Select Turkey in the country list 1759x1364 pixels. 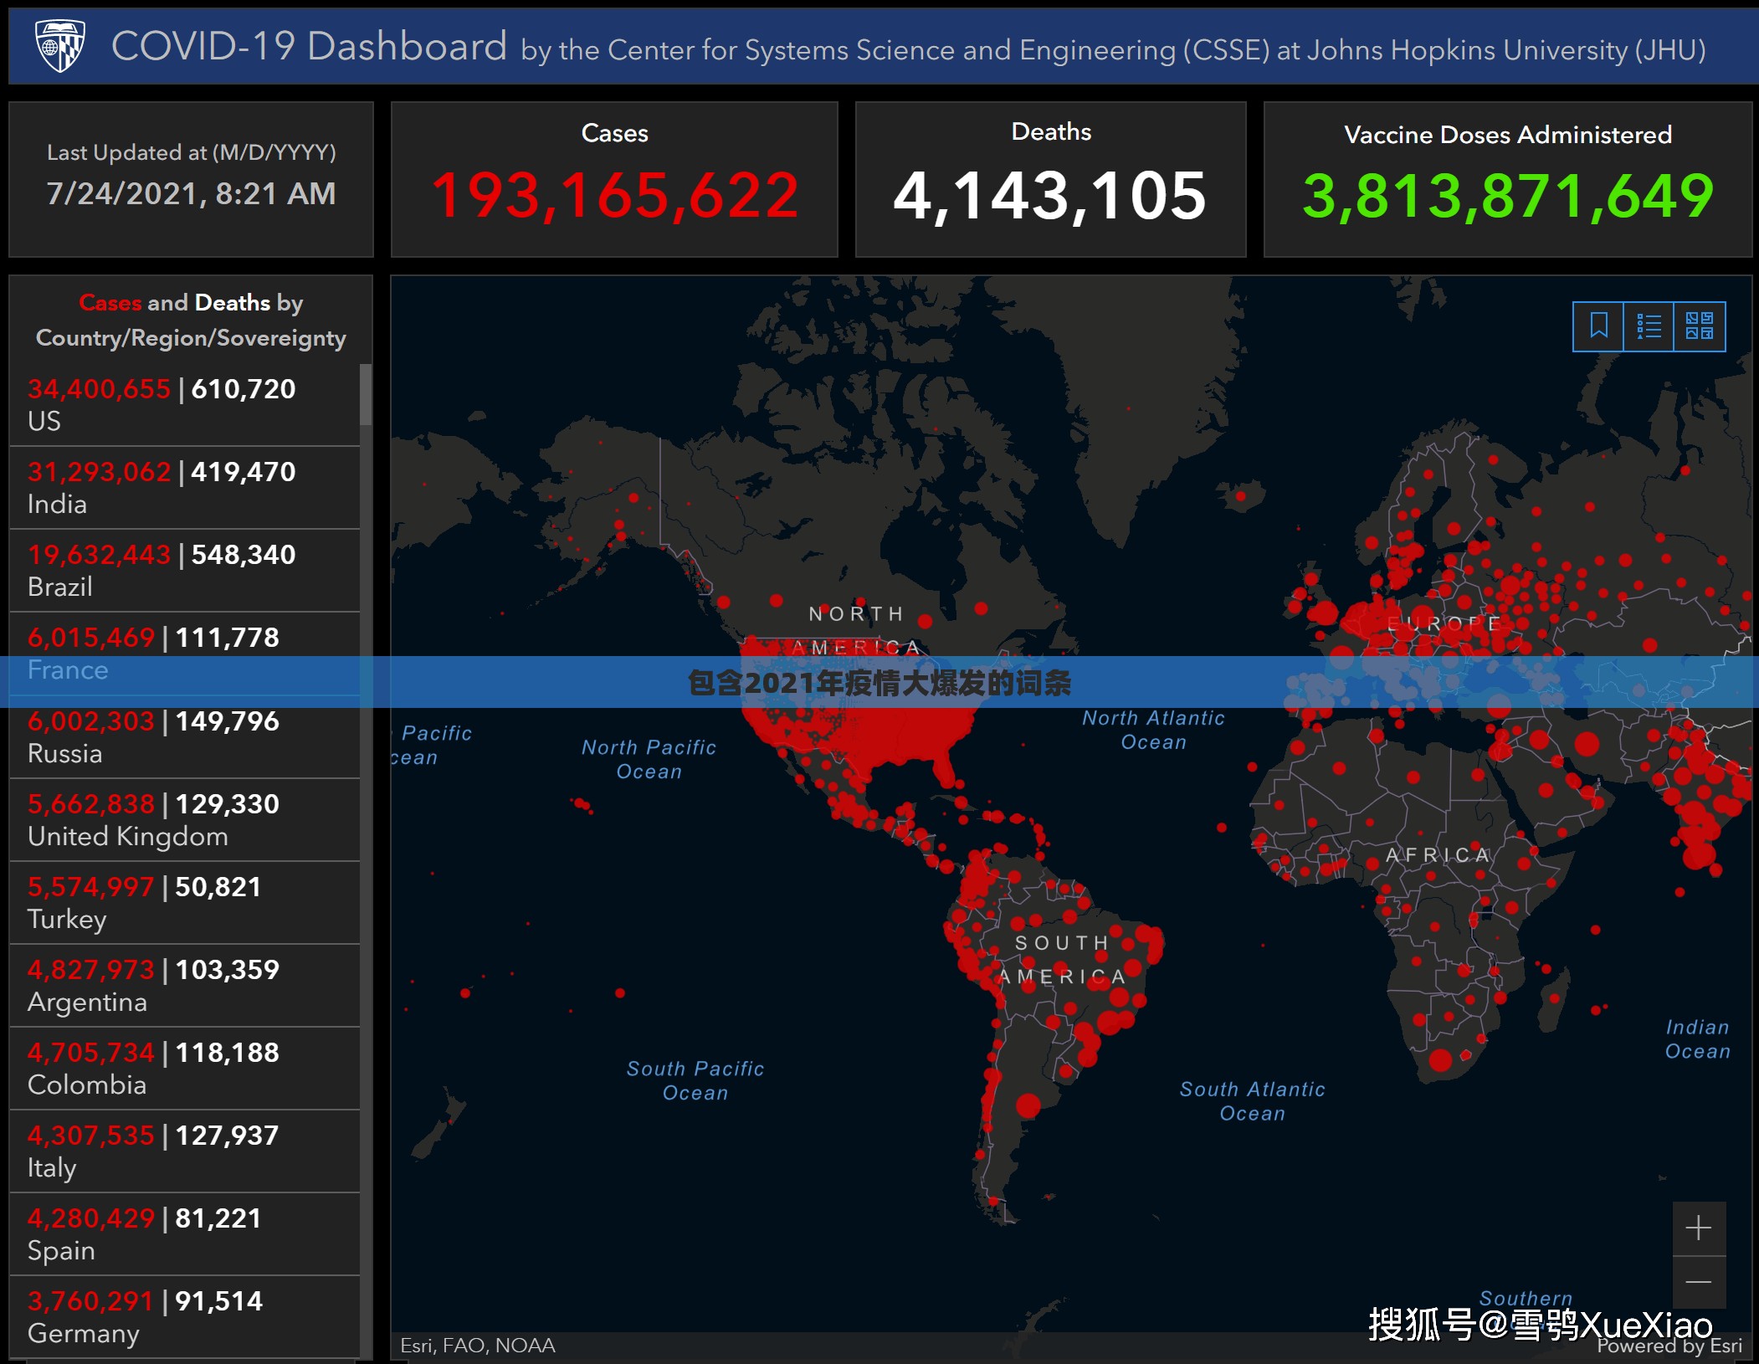[185, 903]
